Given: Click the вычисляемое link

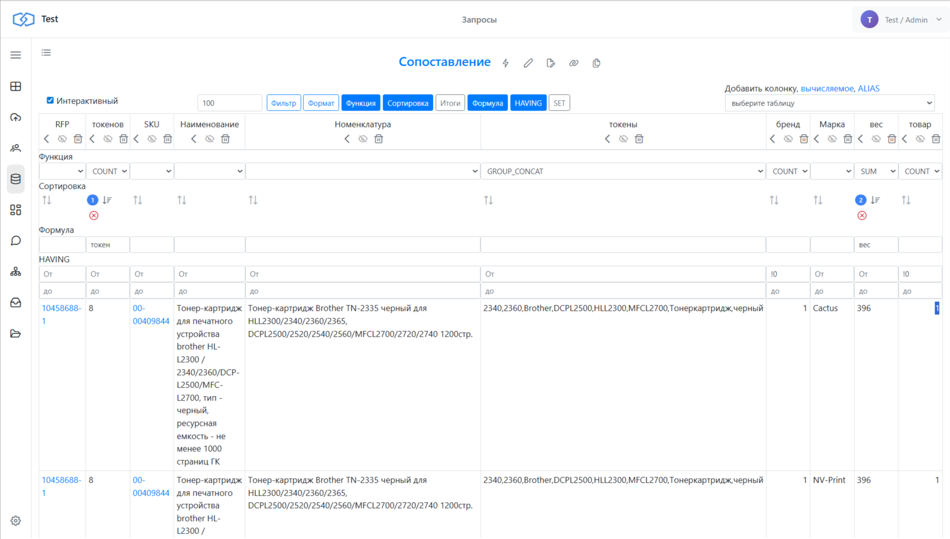Looking at the screenshot, I should tap(827, 89).
